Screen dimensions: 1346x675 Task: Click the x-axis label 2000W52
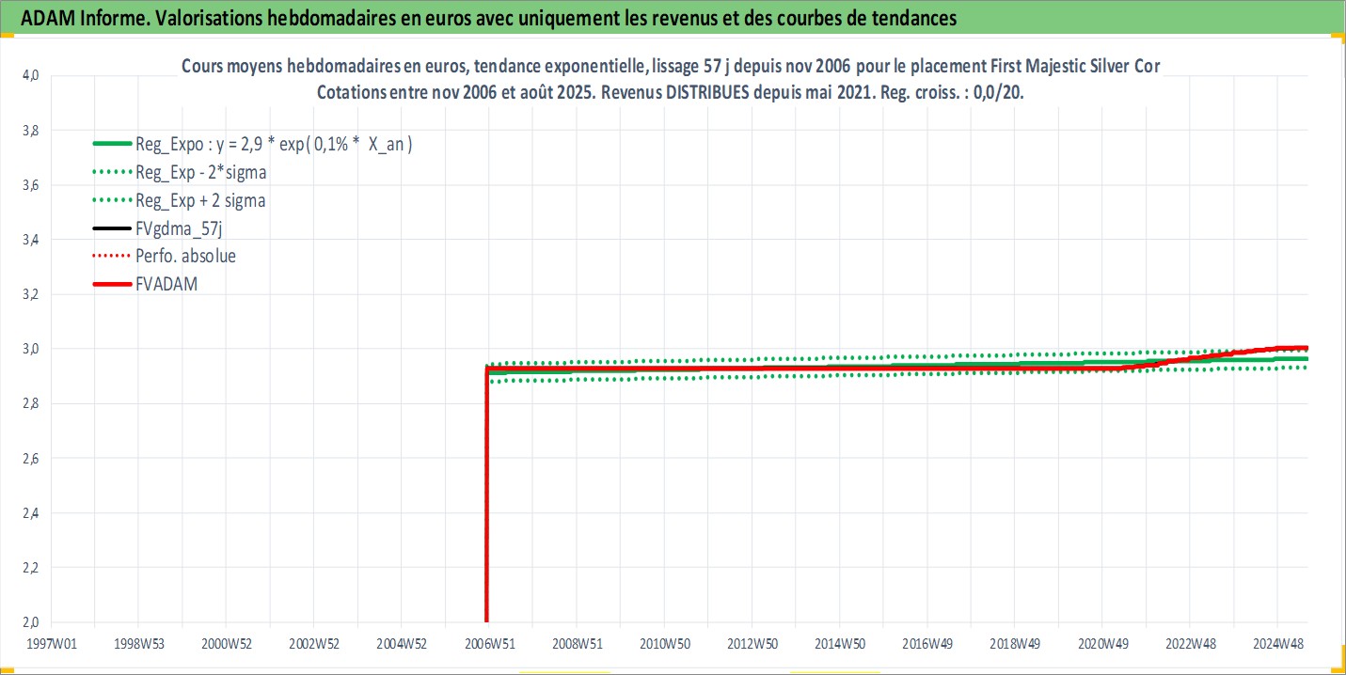point(226,644)
